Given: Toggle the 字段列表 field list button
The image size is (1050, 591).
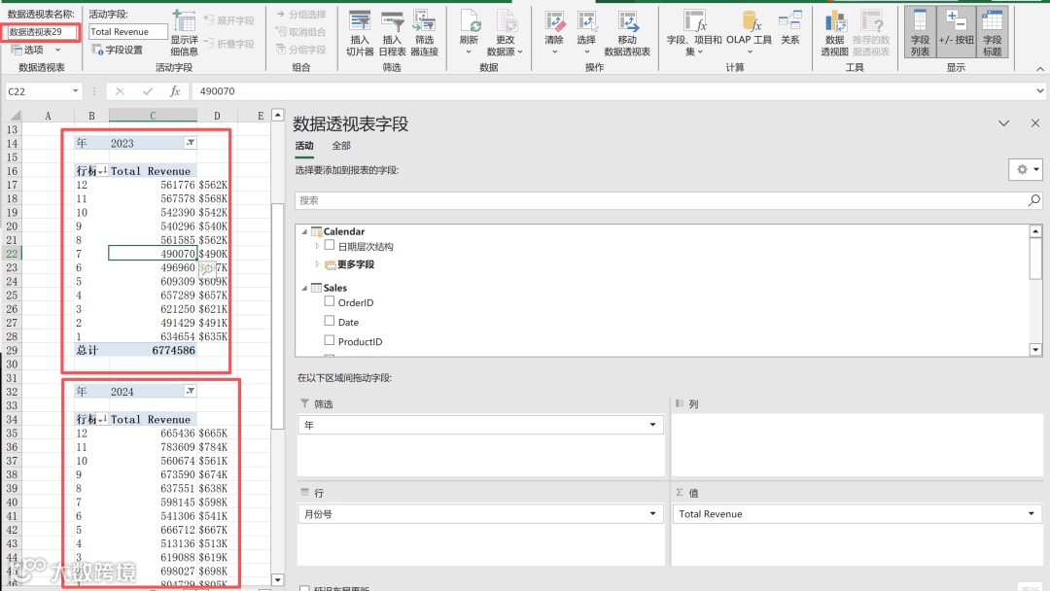Looking at the screenshot, I should (920, 32).
